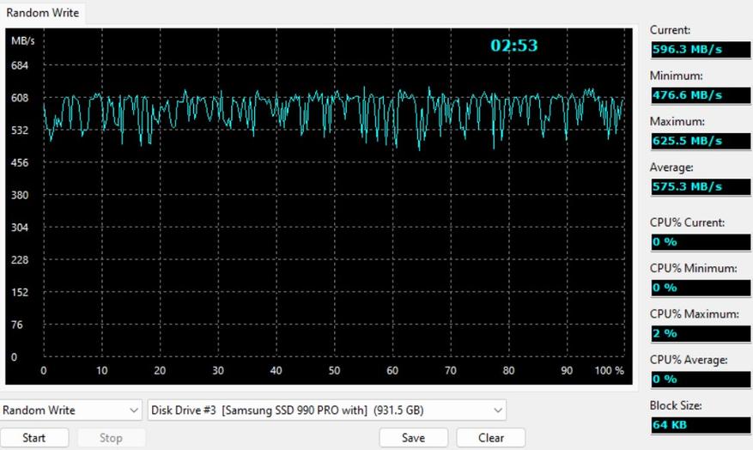Switch to the Random Write tab
This screenshot has height=450, width=753.
pyautogui.click(x=42, y=13)
